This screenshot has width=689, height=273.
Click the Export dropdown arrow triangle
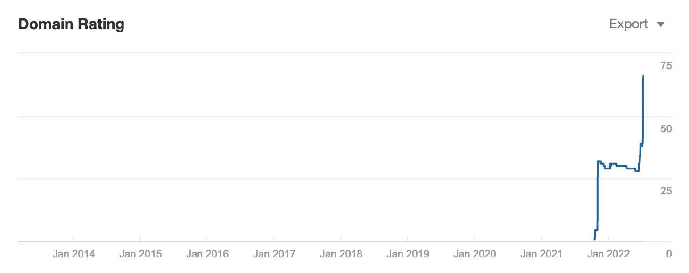661,24
